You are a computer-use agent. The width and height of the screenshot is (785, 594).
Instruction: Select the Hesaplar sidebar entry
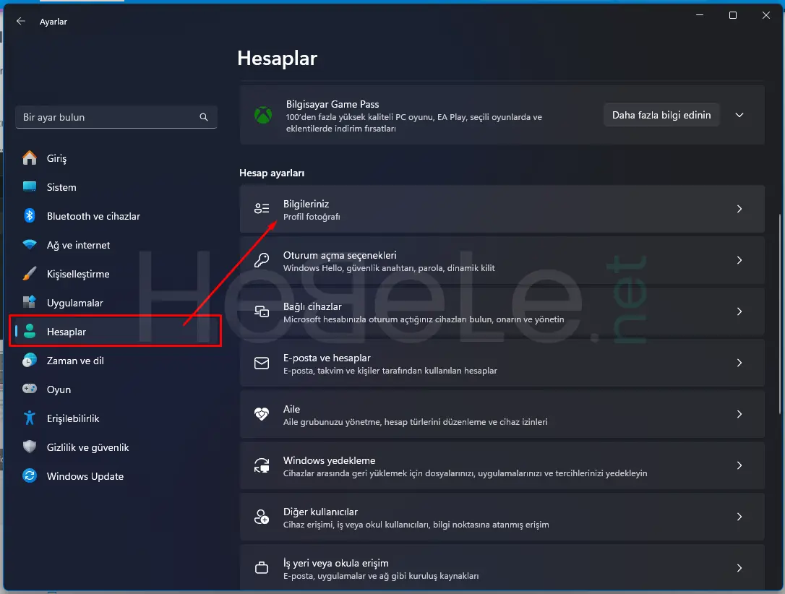(116, 331)
